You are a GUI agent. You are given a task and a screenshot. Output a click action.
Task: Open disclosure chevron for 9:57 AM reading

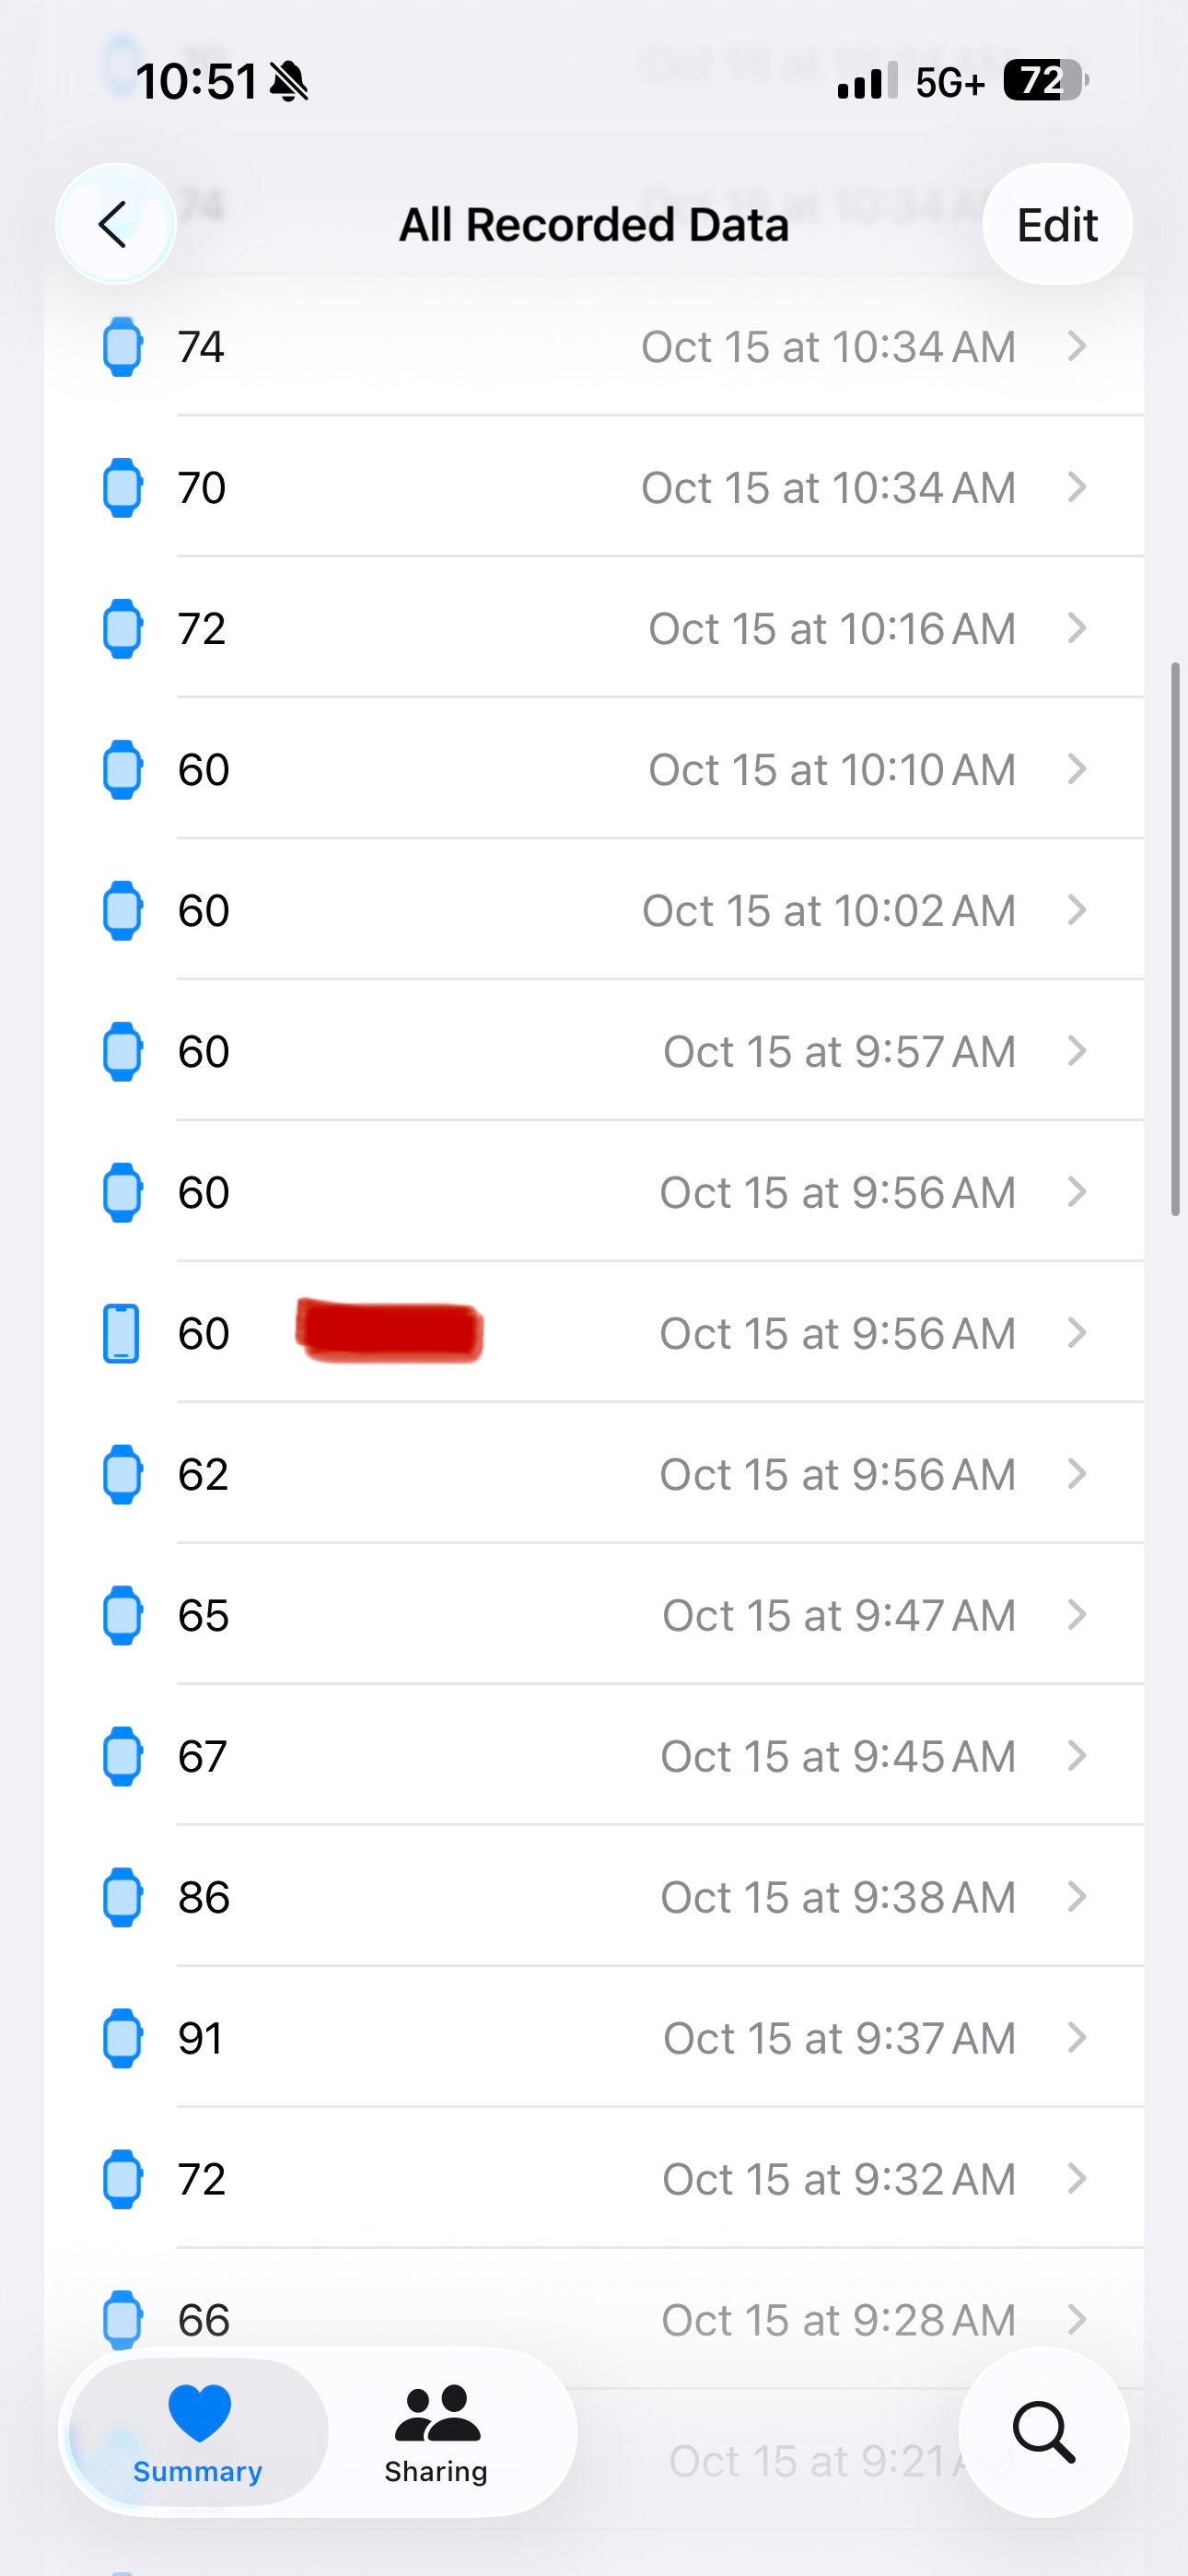1076,1051
